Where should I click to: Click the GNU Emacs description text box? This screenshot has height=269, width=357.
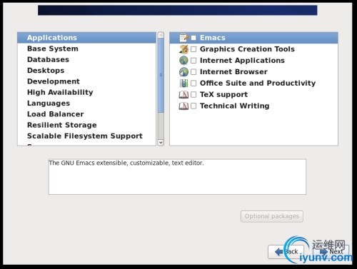(177, 177)
